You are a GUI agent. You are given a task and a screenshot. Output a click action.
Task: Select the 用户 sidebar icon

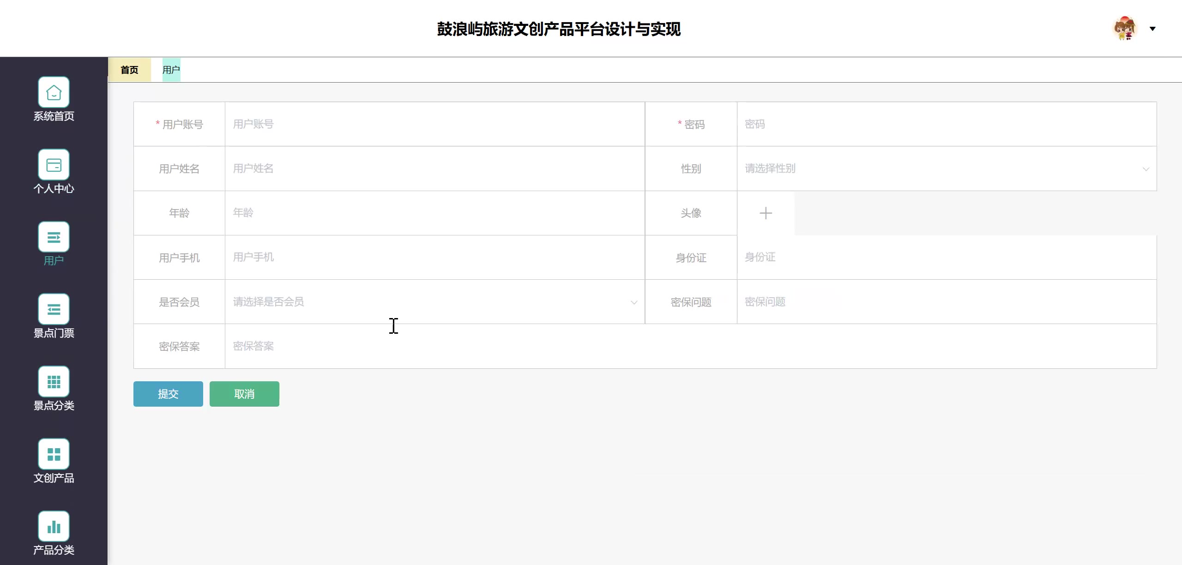pos(54,237)
